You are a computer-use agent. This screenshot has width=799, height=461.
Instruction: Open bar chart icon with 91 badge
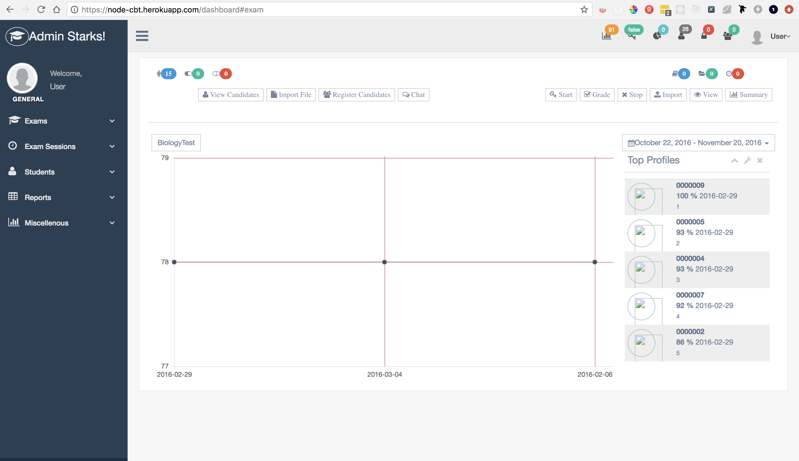(x=606, y=36)
